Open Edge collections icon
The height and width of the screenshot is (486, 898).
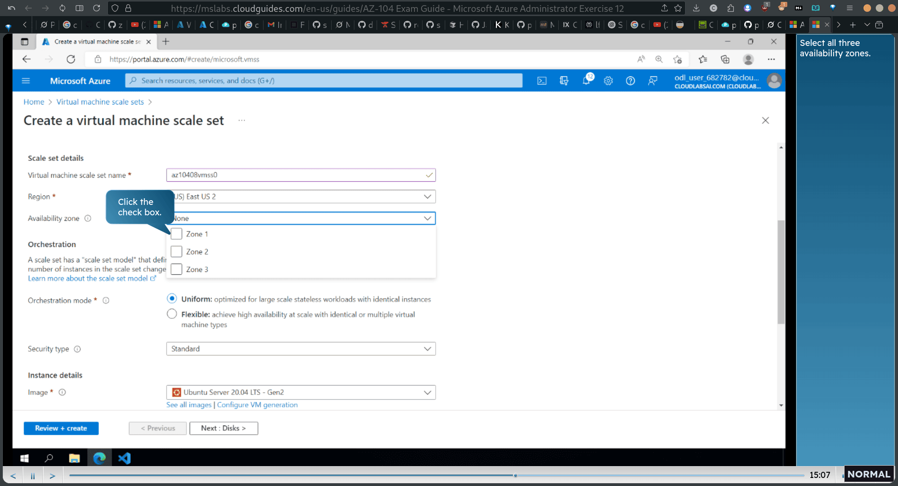tap(725, 59)
